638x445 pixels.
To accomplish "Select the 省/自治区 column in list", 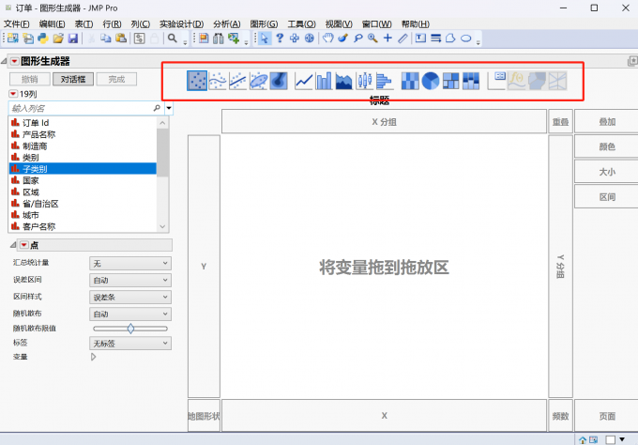I will [83, 204].
